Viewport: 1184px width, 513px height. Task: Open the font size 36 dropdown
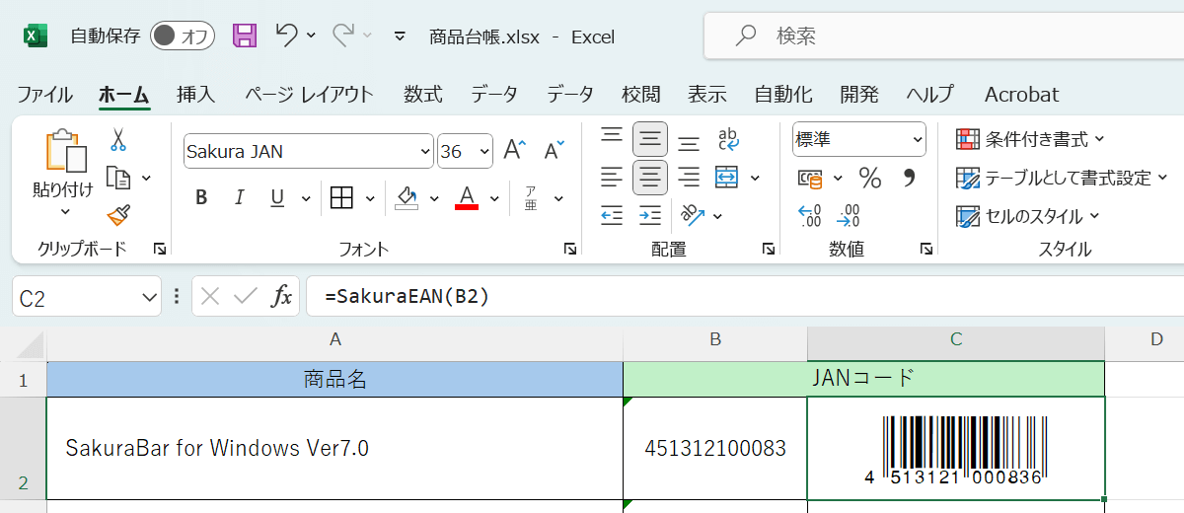pos(483,151)
